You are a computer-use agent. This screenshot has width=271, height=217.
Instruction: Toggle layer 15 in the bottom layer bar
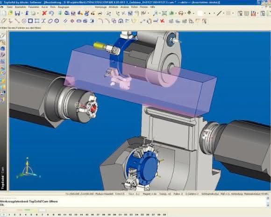[x=87, y=215]
